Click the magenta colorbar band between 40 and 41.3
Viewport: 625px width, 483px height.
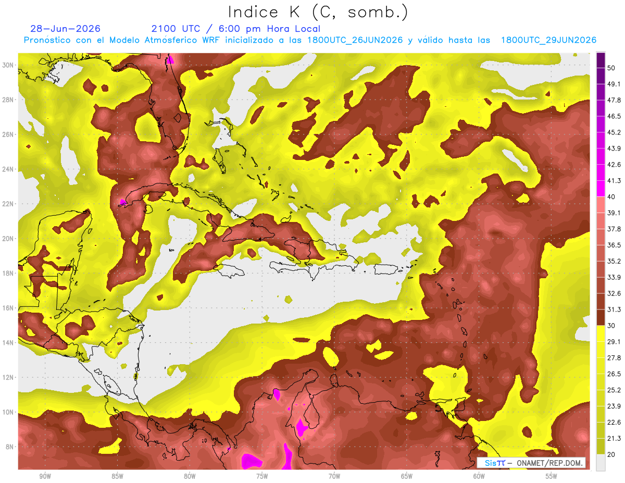pyautogui.click(x=601, y=189)
